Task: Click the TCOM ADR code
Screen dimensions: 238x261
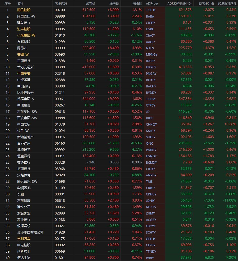Action: 151,99
